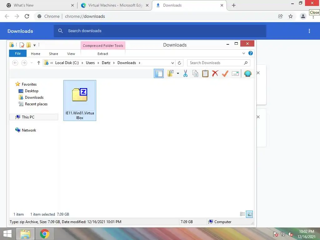Reload the Chrome downloads page
This screenshot has height=240, width=320.
coord(27,16)
